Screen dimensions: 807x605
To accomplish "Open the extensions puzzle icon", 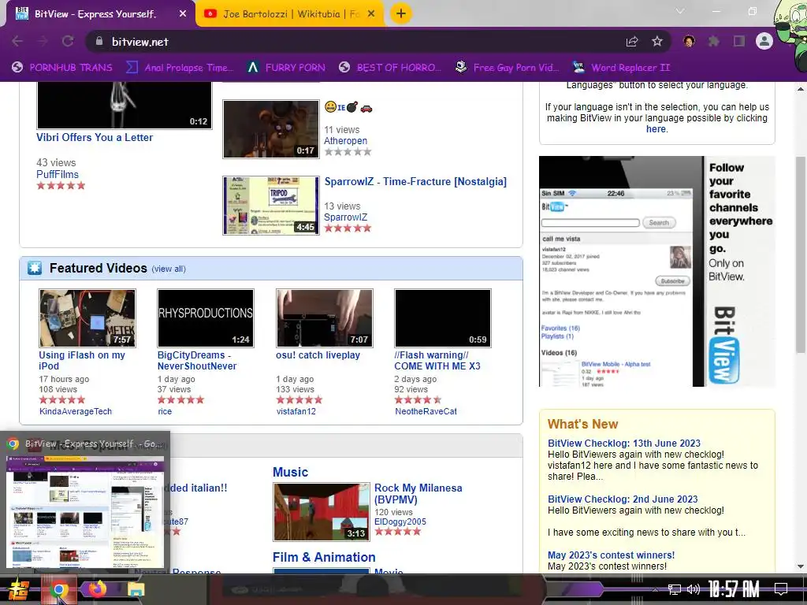I will pos(713,41).
